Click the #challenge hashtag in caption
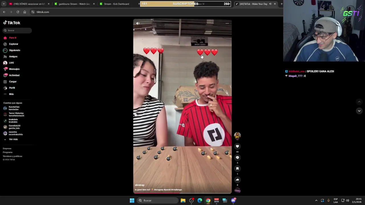 click(x=177, y=190)
